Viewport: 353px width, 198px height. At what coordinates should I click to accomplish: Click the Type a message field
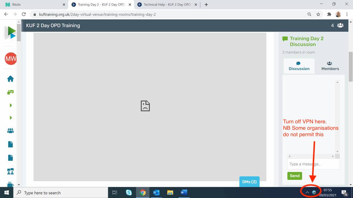coord(313,164)
